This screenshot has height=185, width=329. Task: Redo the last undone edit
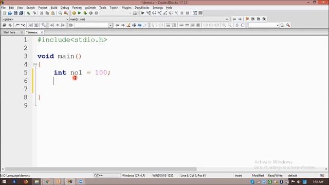click(34, 13)
